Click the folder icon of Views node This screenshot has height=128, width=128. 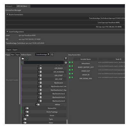[25, 123]
